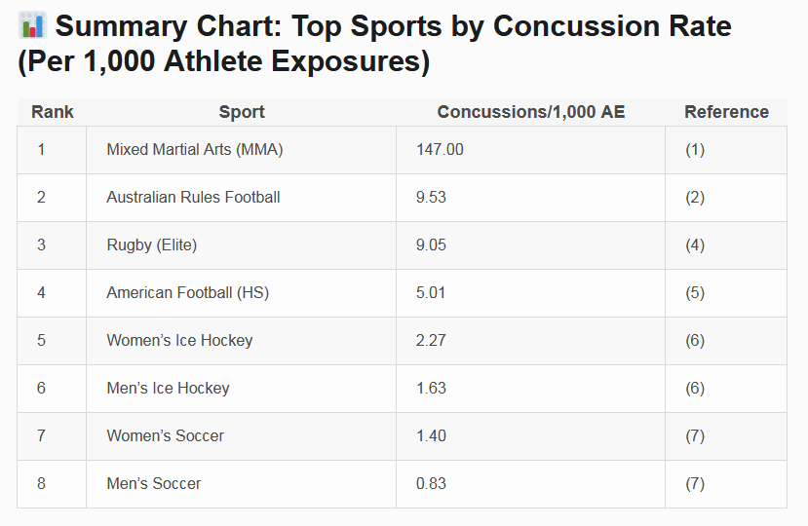Select the Men's Ice Hockey cell

[168, 389]
